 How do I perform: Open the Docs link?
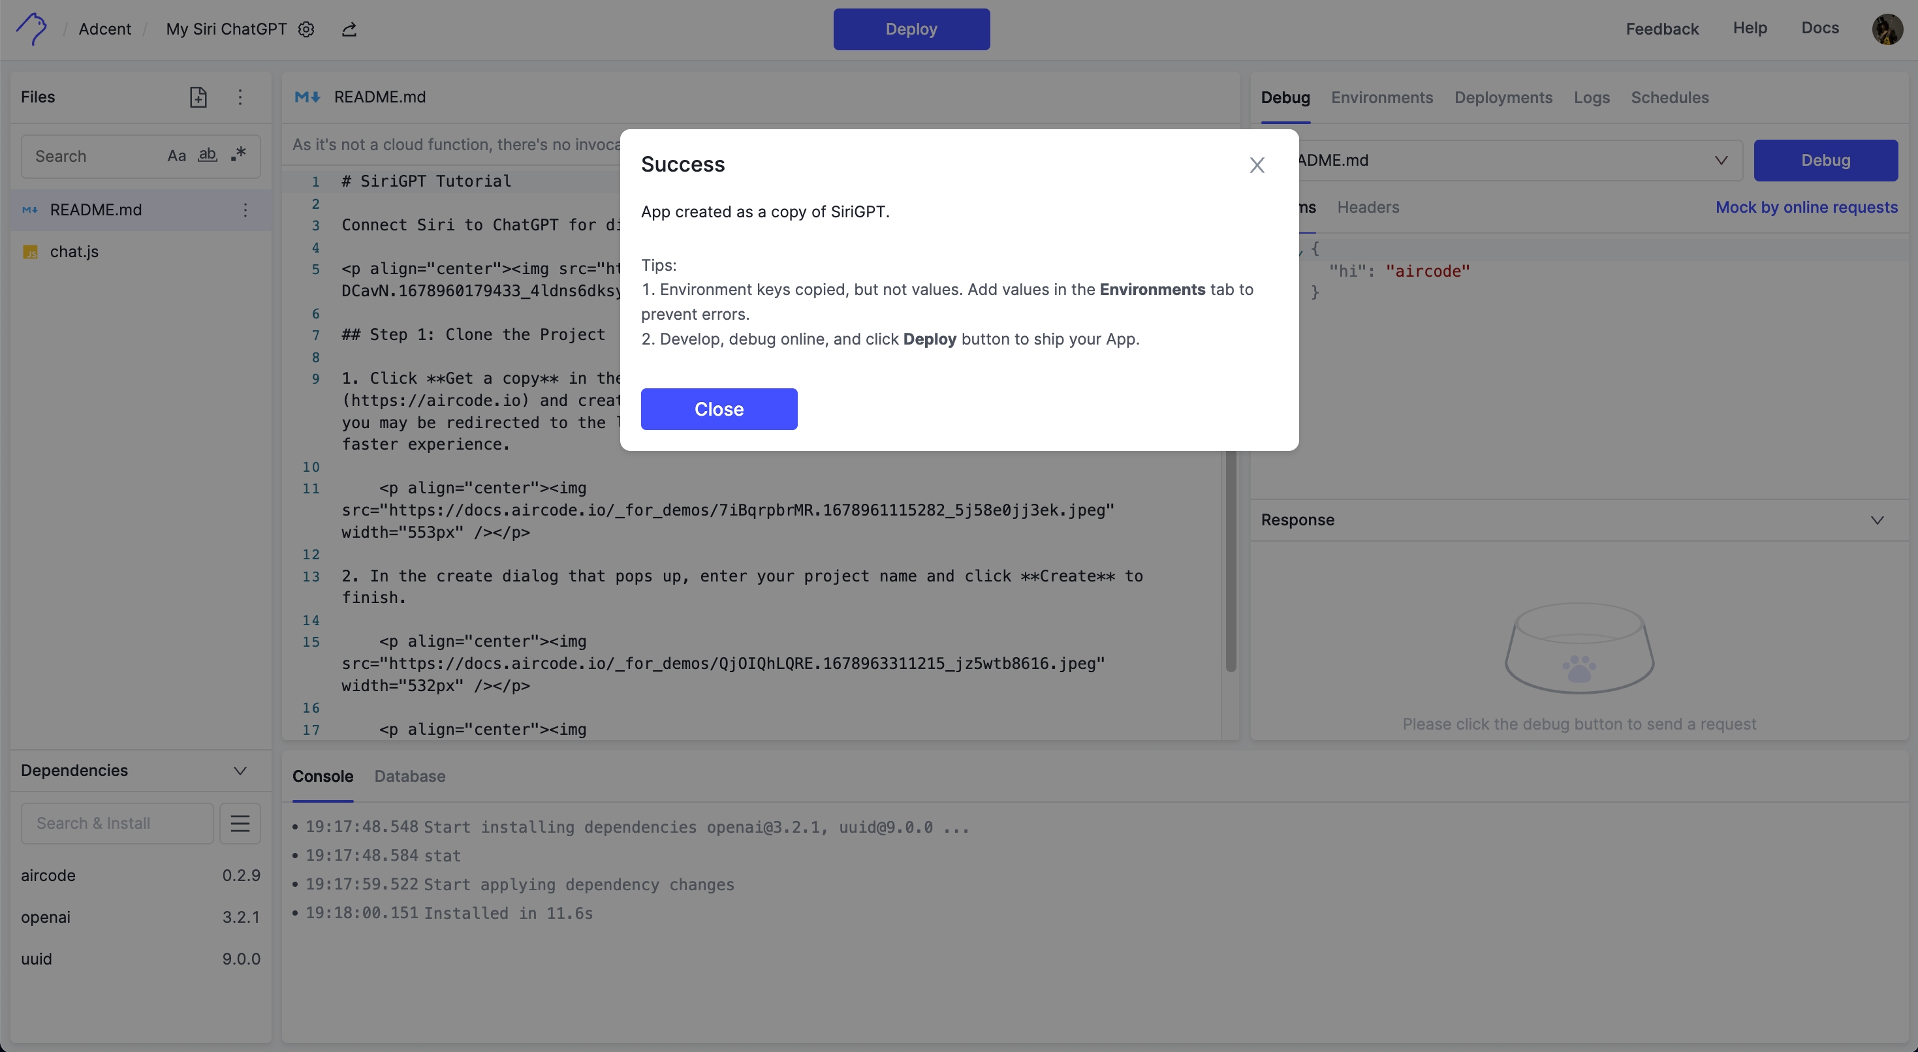(1819, 27)
